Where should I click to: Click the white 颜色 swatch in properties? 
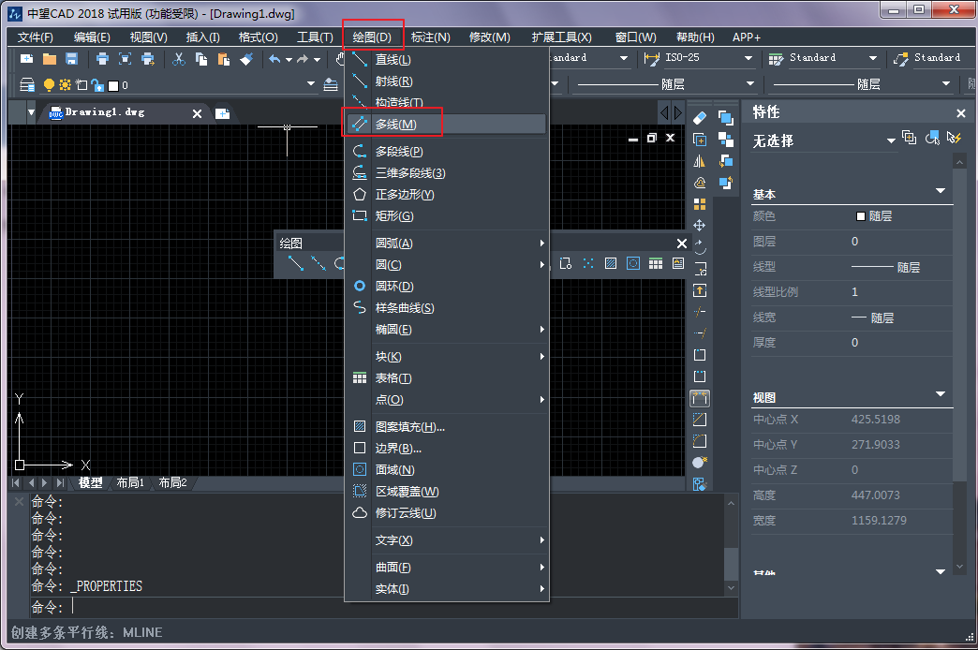[860, 216]
